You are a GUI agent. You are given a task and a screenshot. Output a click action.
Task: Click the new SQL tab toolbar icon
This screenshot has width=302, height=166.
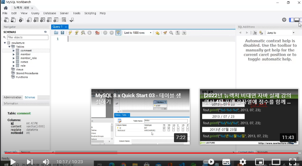(6, 20)
